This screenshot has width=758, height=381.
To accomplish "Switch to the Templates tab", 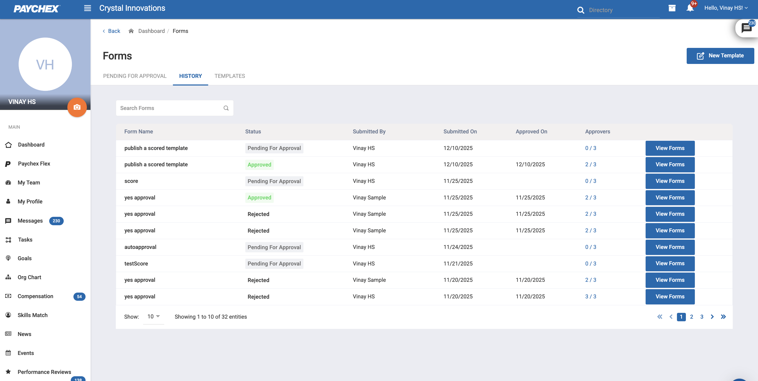I will (230, 76).
